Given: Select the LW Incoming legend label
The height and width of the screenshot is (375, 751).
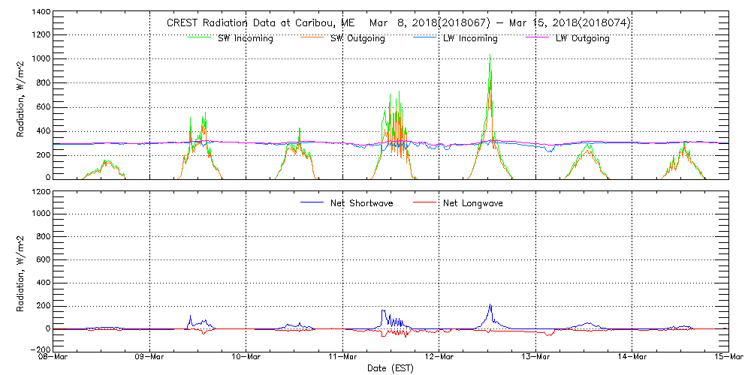Looking at the screenshot, I should coord(470,39).
